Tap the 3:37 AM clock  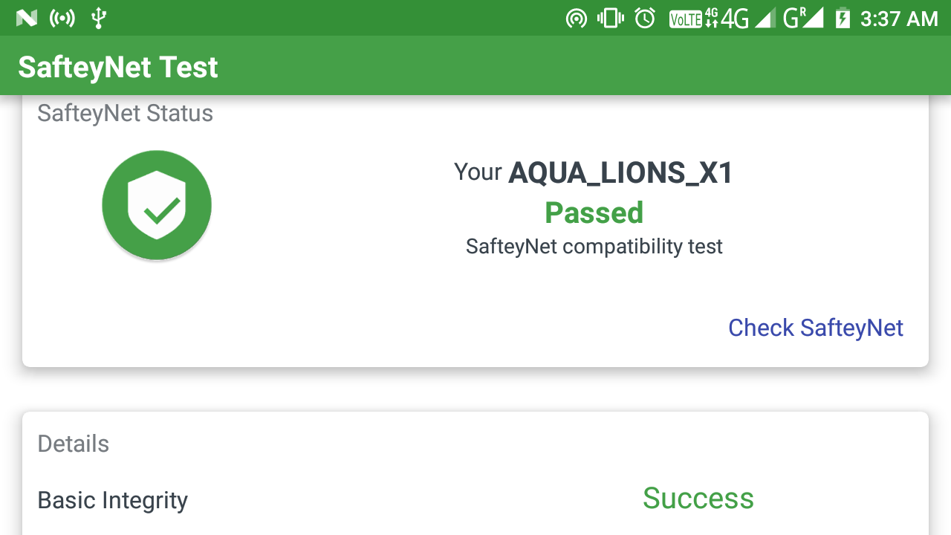(899, 19)
